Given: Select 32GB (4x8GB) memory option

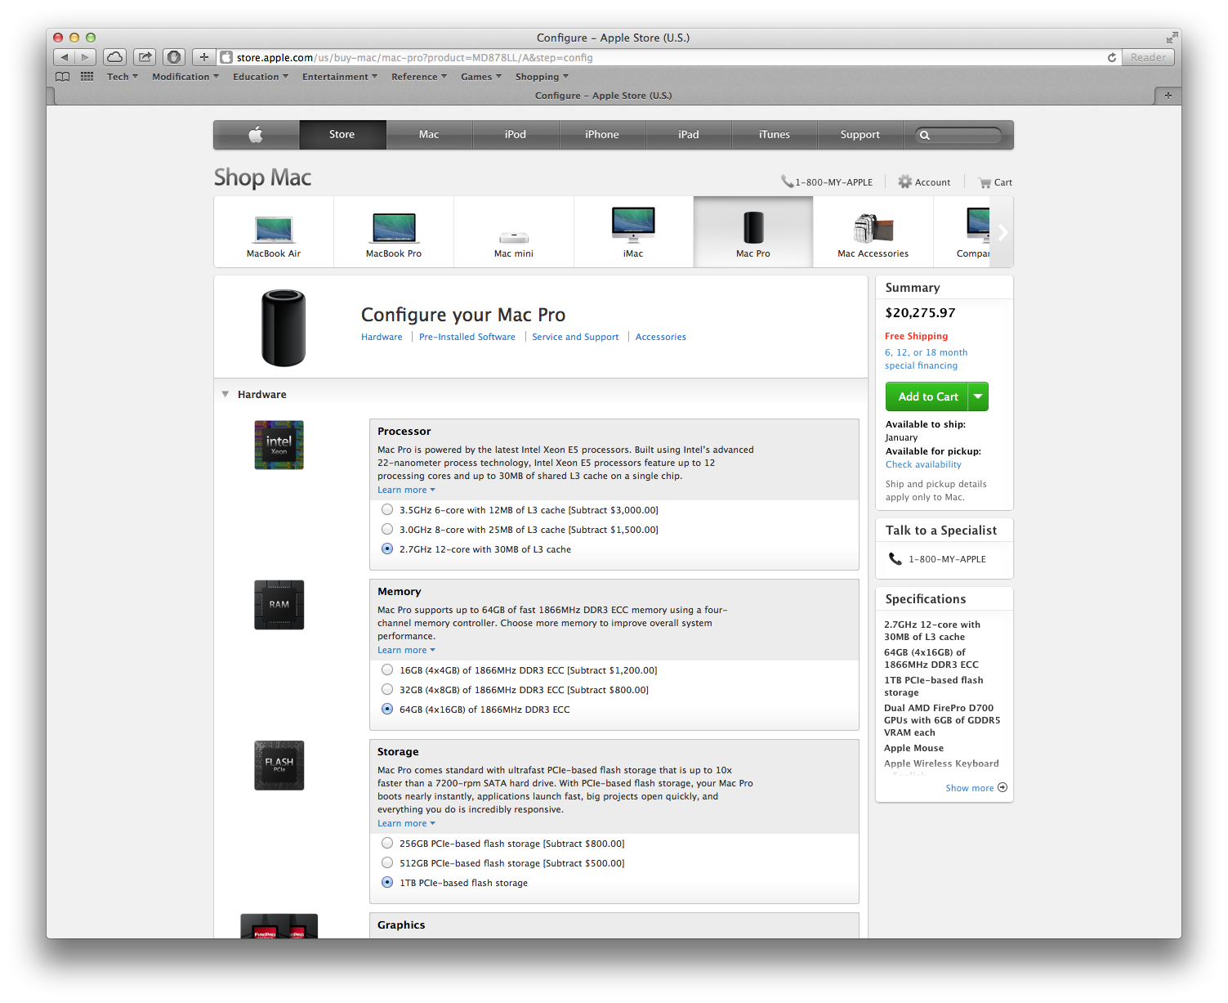Looking at the screenshot, I should 387,689.
